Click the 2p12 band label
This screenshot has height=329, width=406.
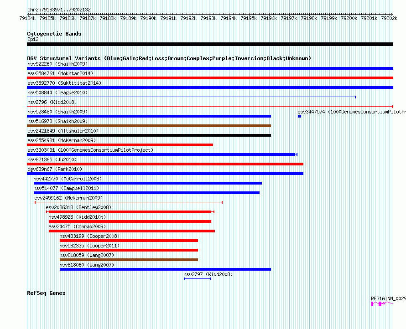33,39
